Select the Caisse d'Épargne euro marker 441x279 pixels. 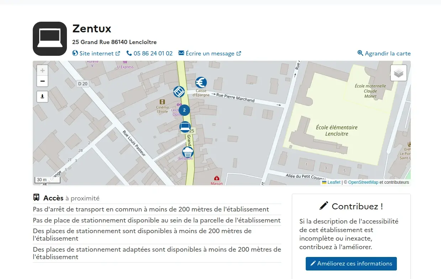(x=201, y=82)
